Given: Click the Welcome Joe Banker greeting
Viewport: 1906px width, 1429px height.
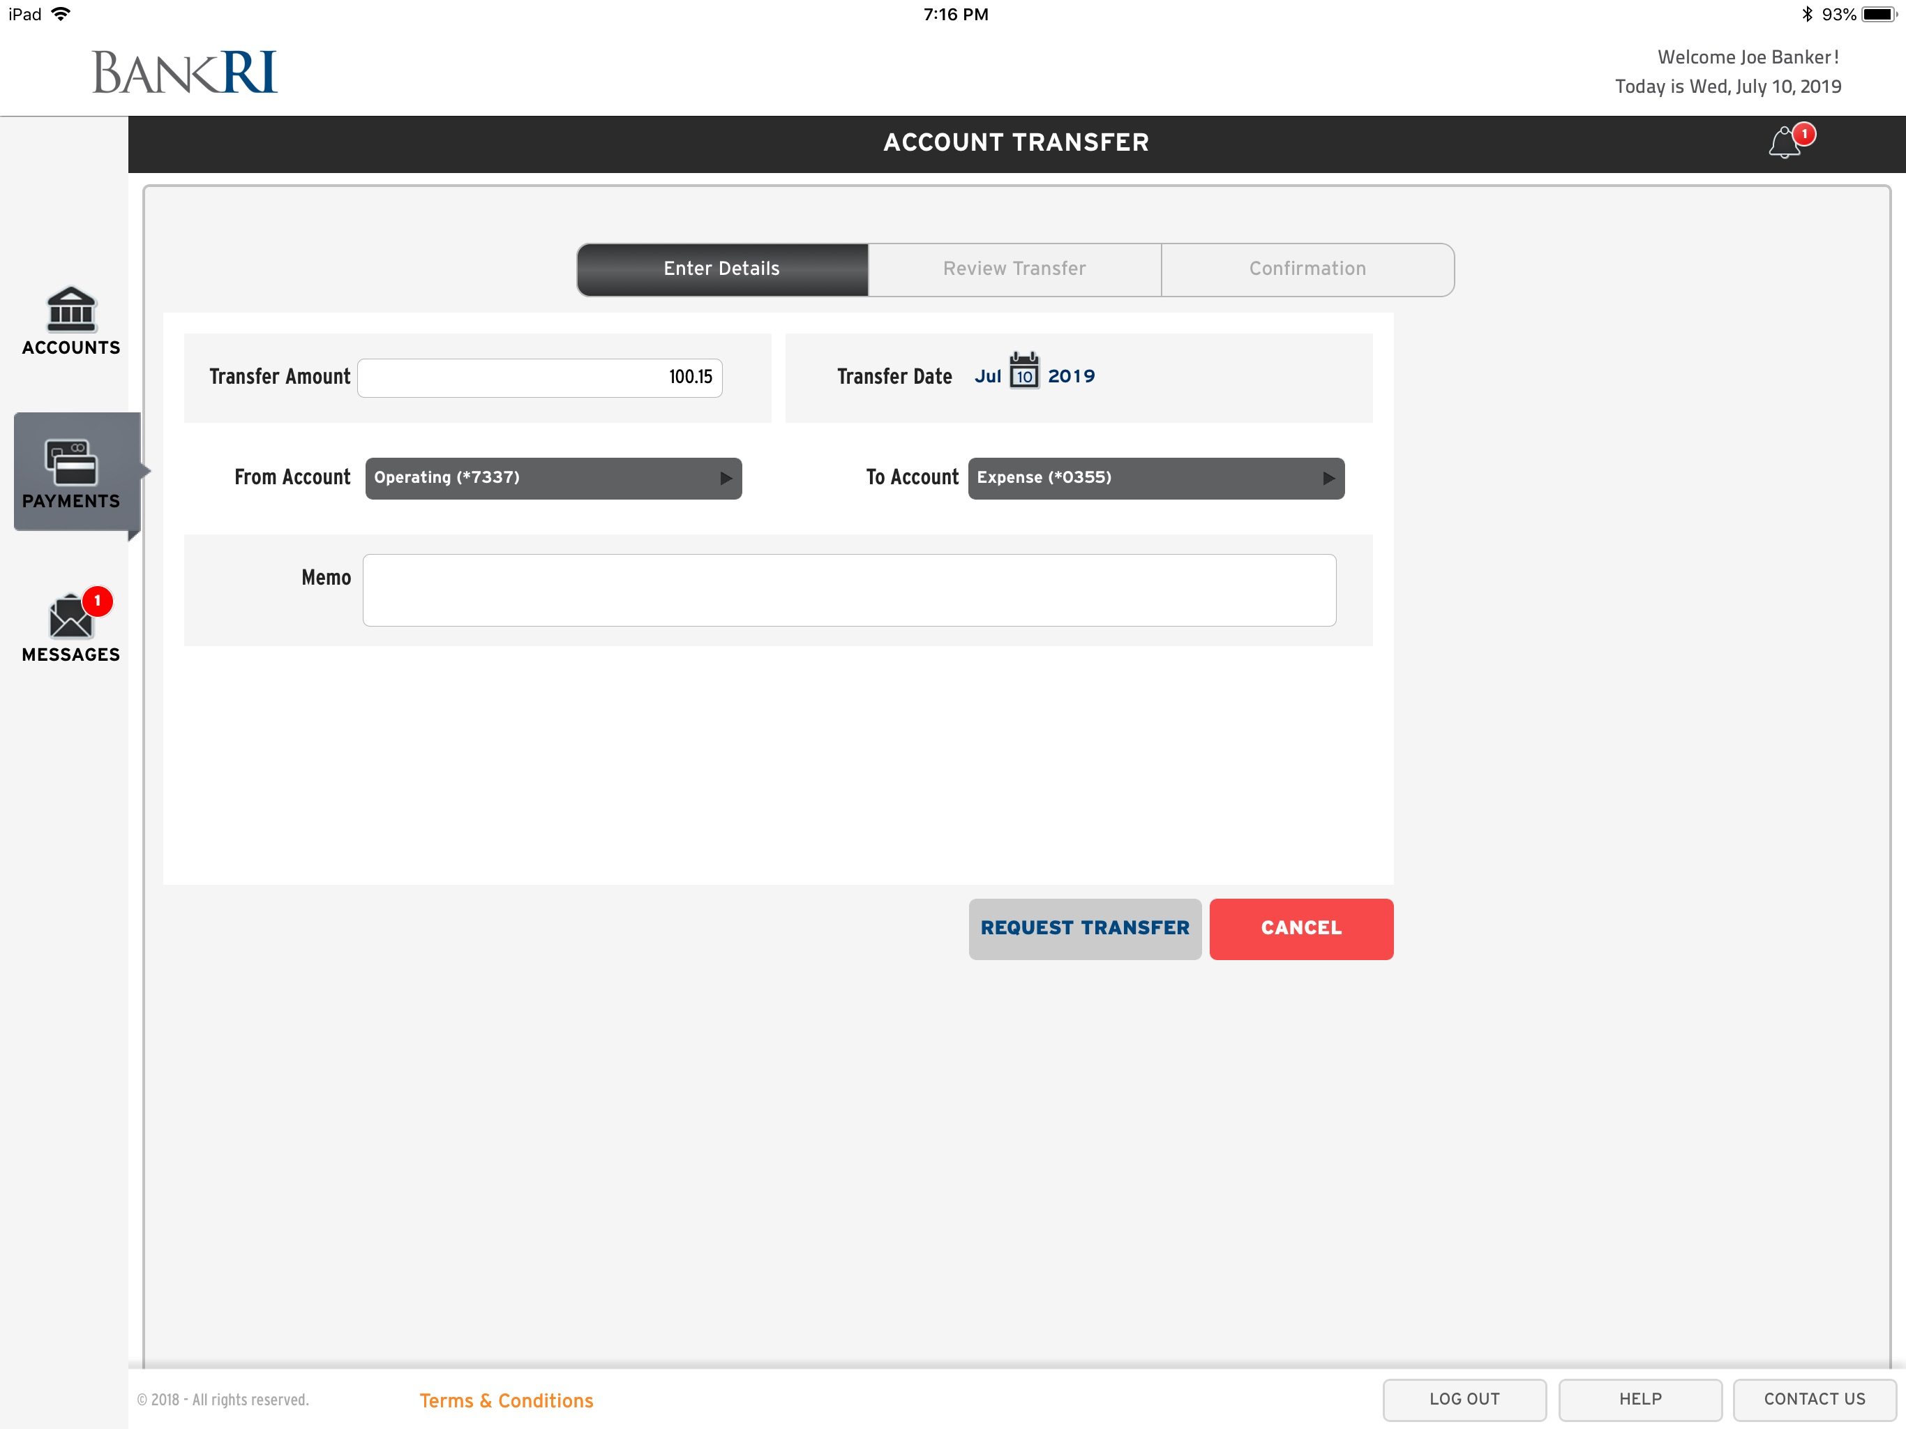Looking at the screenshot, I should (x=1748, y=57).
